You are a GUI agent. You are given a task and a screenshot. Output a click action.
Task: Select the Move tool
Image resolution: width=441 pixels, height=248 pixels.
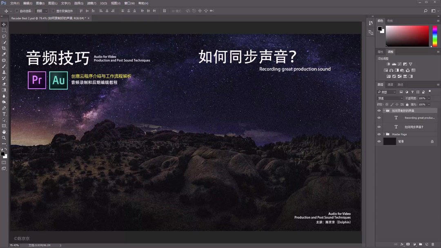pyautogui.click(x=4, y=24)
